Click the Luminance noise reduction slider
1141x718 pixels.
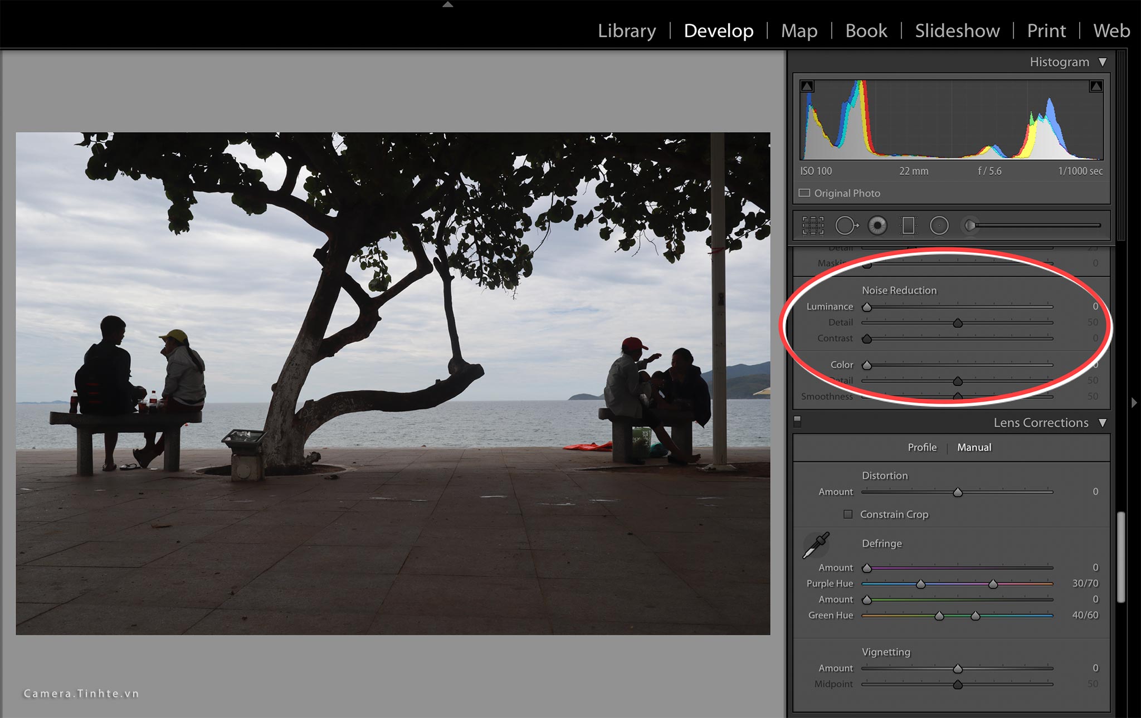click(x=957, y=307)
